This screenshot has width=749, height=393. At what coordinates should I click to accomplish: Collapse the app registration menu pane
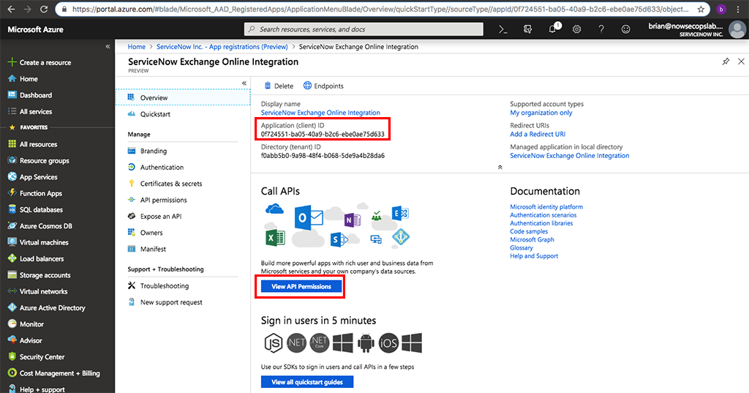pos(244,83)
